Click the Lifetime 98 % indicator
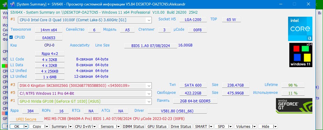Screen dimensions: 323x130 pos(293,85)
